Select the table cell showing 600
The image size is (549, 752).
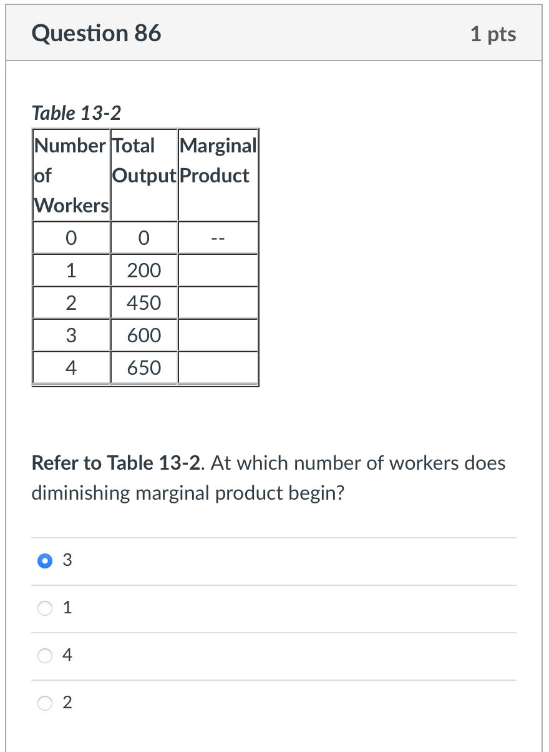143,335
